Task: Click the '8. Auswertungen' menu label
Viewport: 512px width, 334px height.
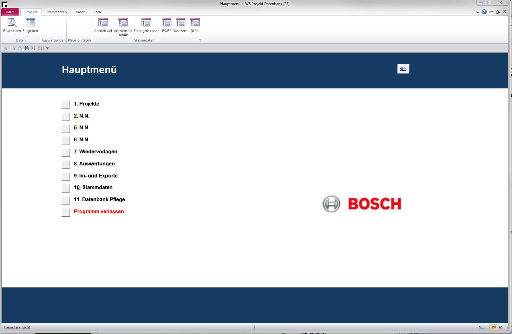Action: coord(94,164)
